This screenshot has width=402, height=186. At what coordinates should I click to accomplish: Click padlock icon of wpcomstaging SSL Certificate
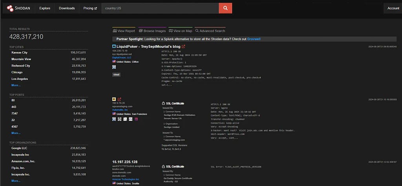click(x=163, y=103)
